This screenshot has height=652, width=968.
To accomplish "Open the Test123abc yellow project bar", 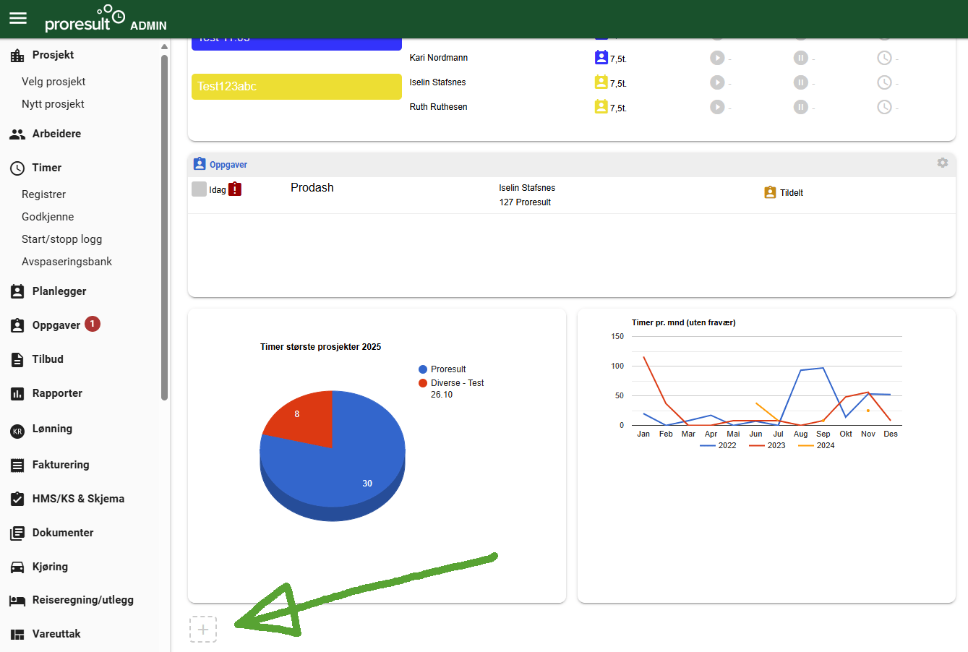I will (x=296, y=87).
